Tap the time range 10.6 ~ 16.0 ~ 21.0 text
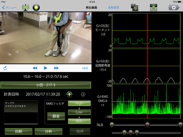This screenshot has width=183, height=137. (46, 77)
